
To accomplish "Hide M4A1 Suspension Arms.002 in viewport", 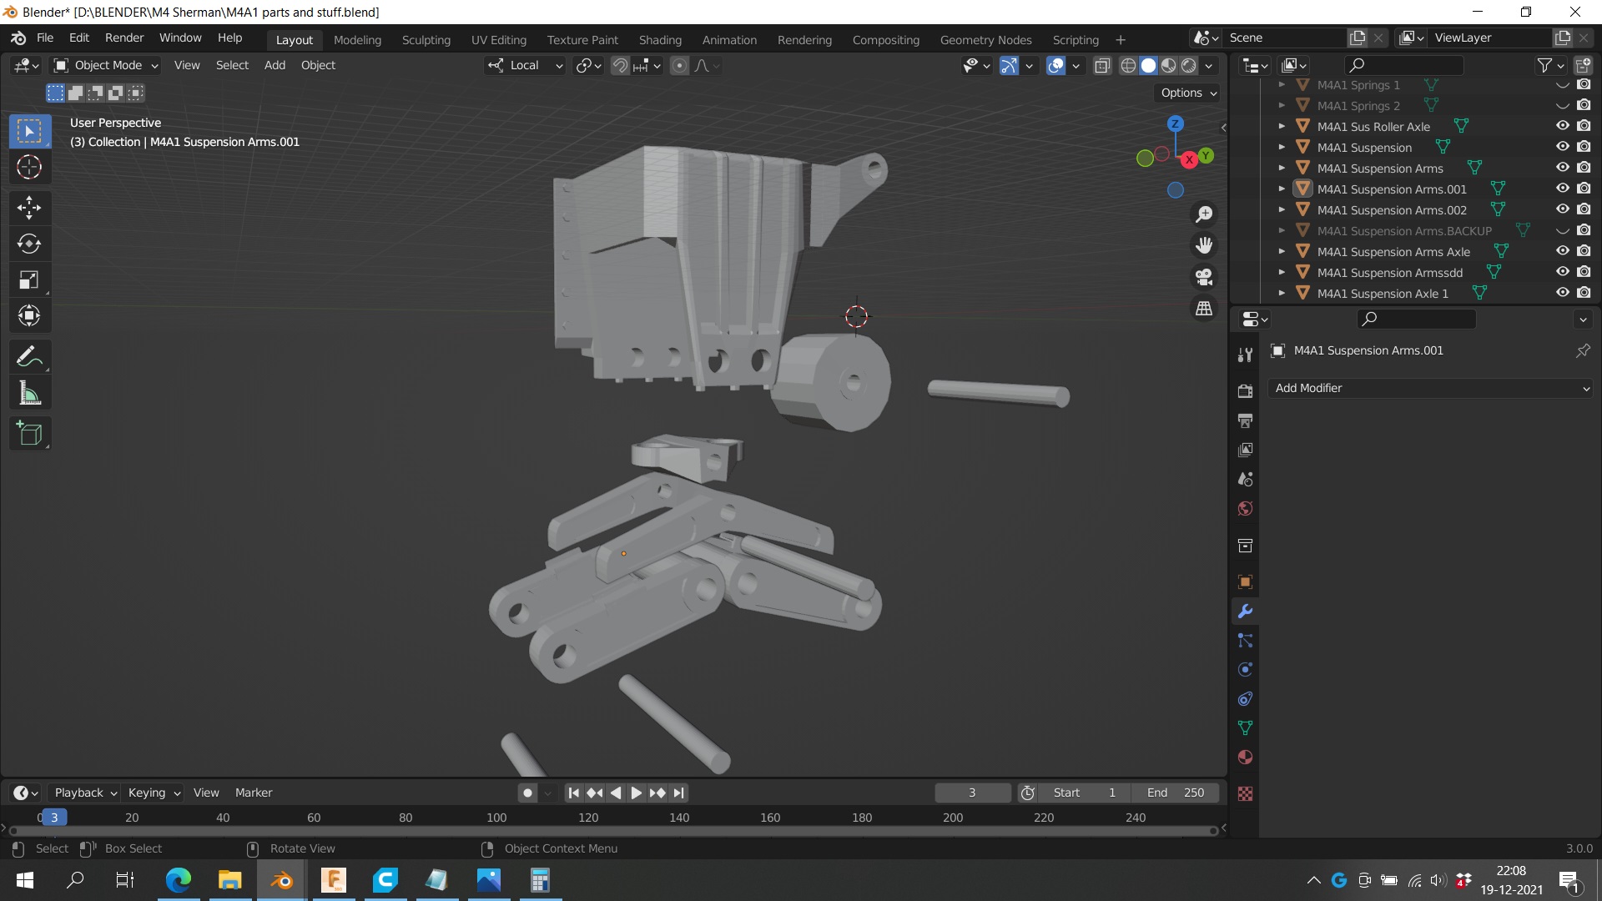I will [x=1562, y=209].
